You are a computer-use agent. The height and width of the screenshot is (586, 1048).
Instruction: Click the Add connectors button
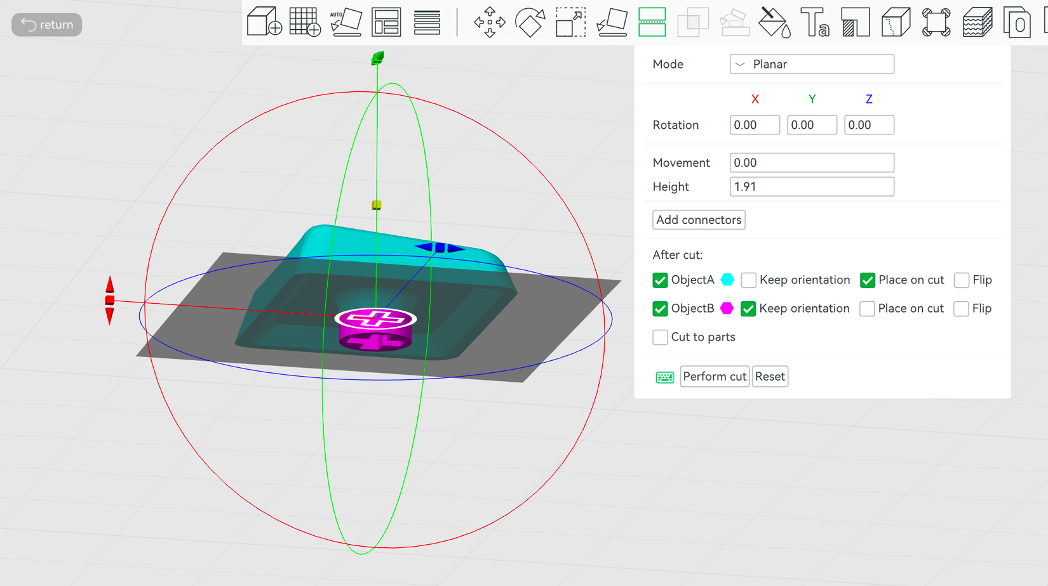tap(699, 220)
